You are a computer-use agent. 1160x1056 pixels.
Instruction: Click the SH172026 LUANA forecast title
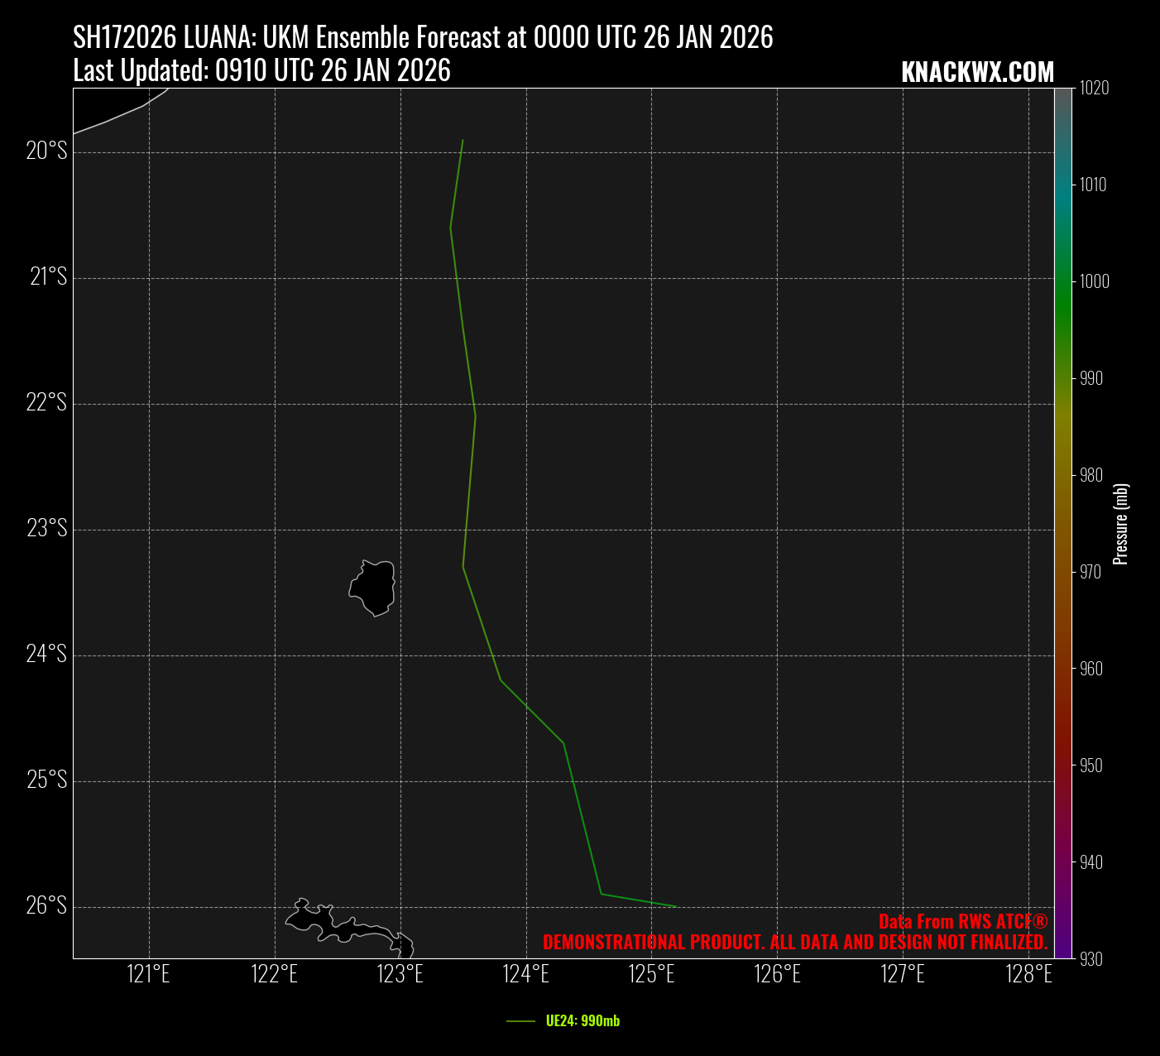point(423,37)
